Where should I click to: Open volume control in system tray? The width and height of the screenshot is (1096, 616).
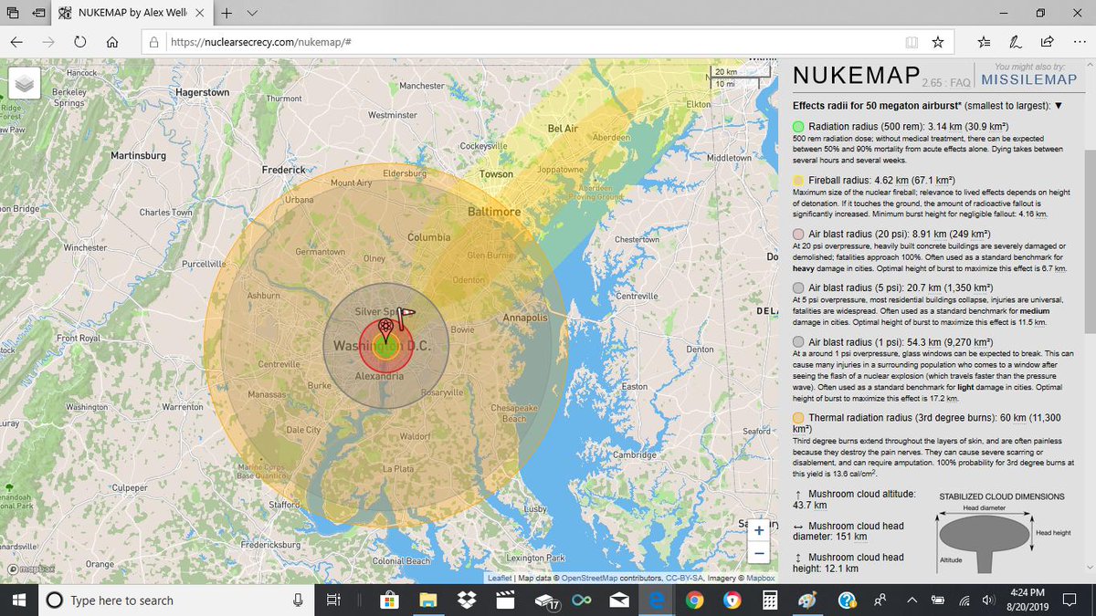(x=988, y=600)
